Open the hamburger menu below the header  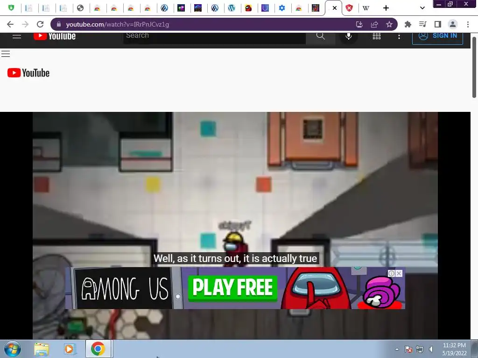tap(6, 54)
